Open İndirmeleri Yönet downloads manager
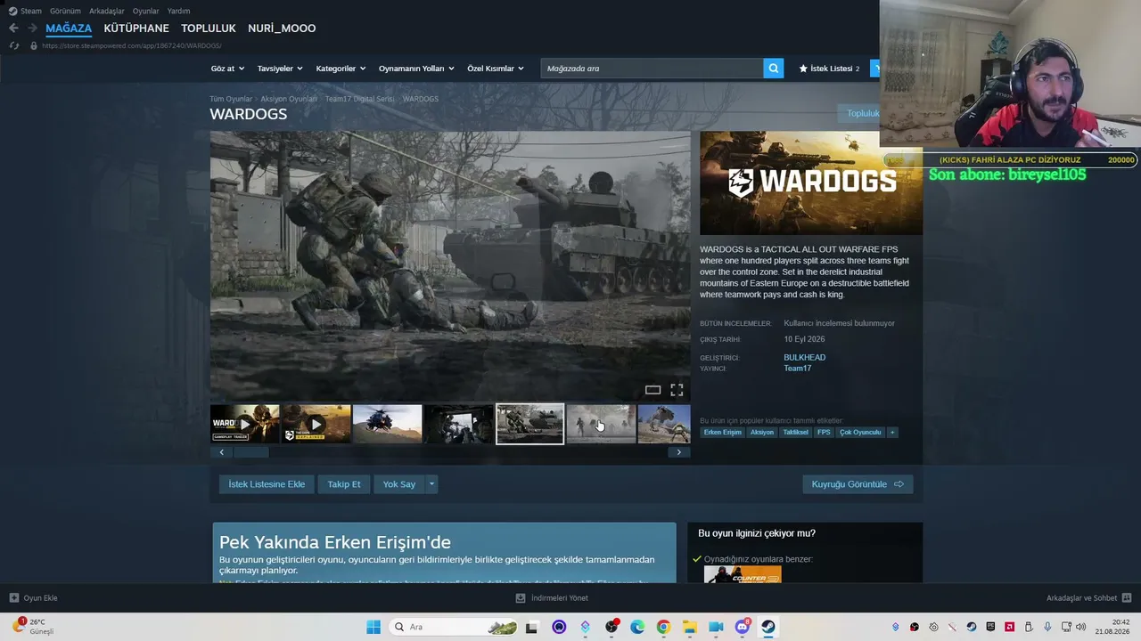The height and width of the screenshot is (641, 1141). (552, 598)
